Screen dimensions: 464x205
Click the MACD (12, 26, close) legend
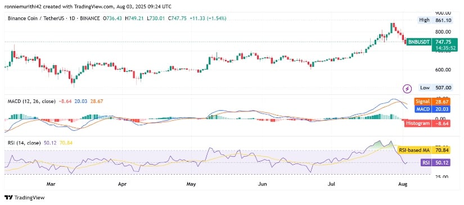31,101
